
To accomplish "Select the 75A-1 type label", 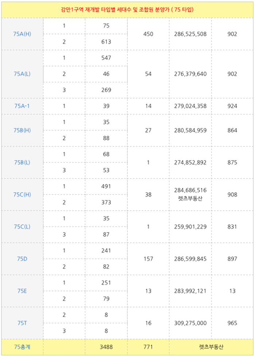I will point(22,106).
